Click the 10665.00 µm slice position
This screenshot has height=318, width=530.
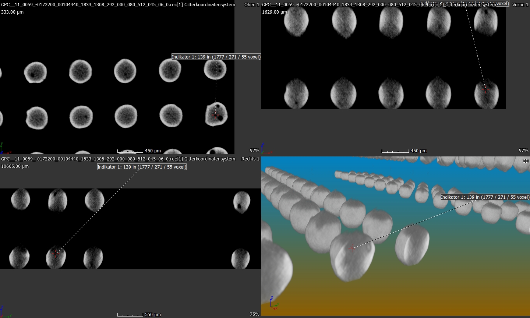pyautogui.click(x=15, y=166)
